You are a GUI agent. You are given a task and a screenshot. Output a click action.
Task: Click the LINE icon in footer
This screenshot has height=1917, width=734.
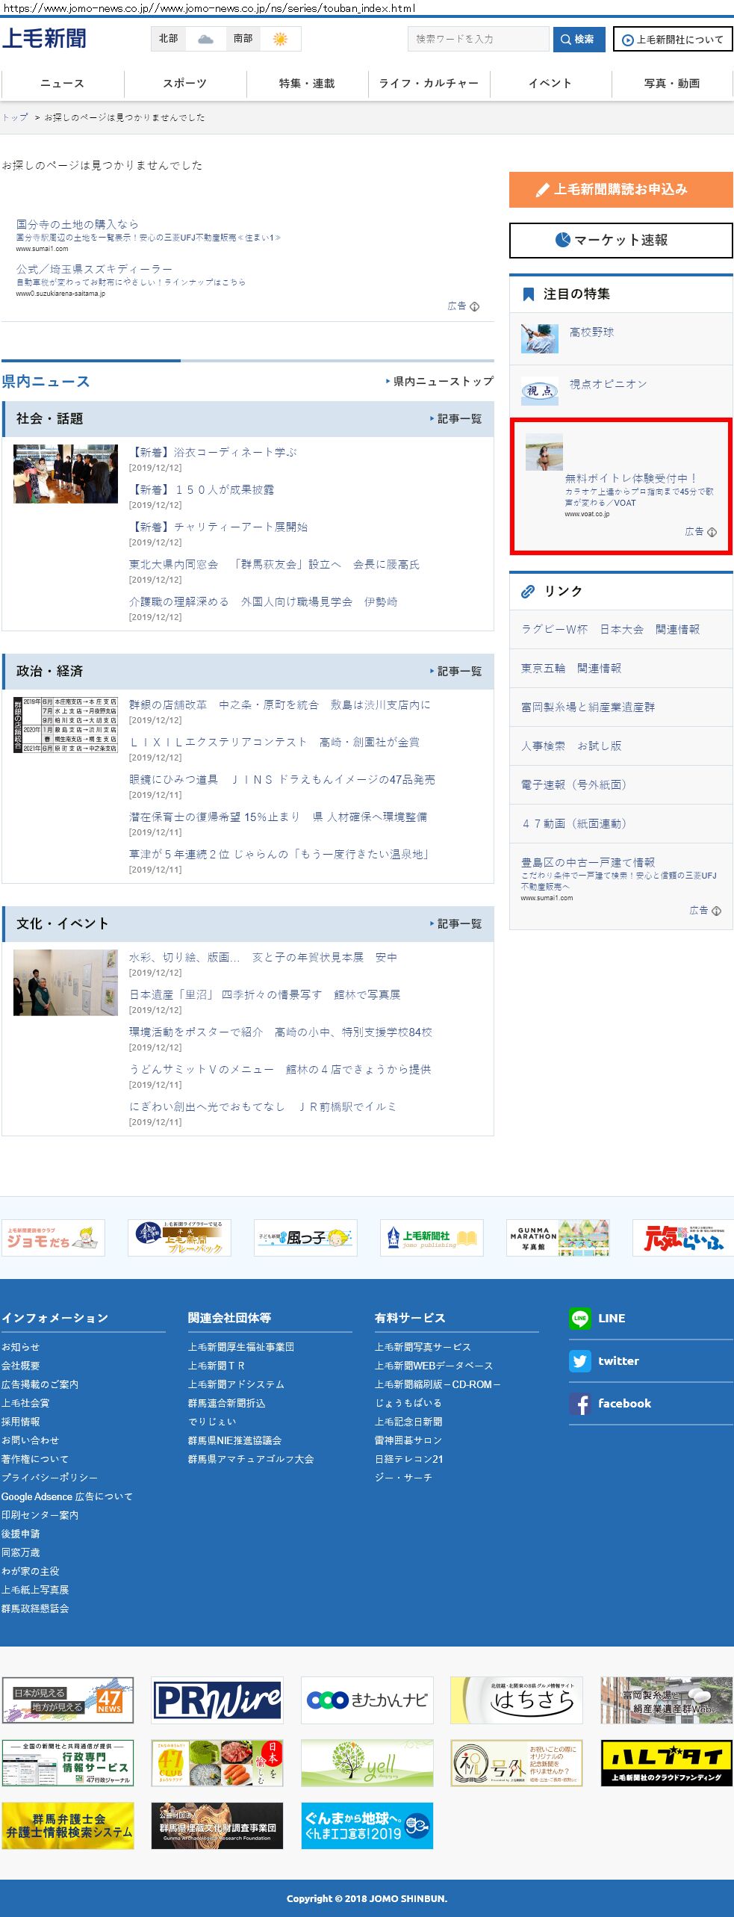(579, 1319)
